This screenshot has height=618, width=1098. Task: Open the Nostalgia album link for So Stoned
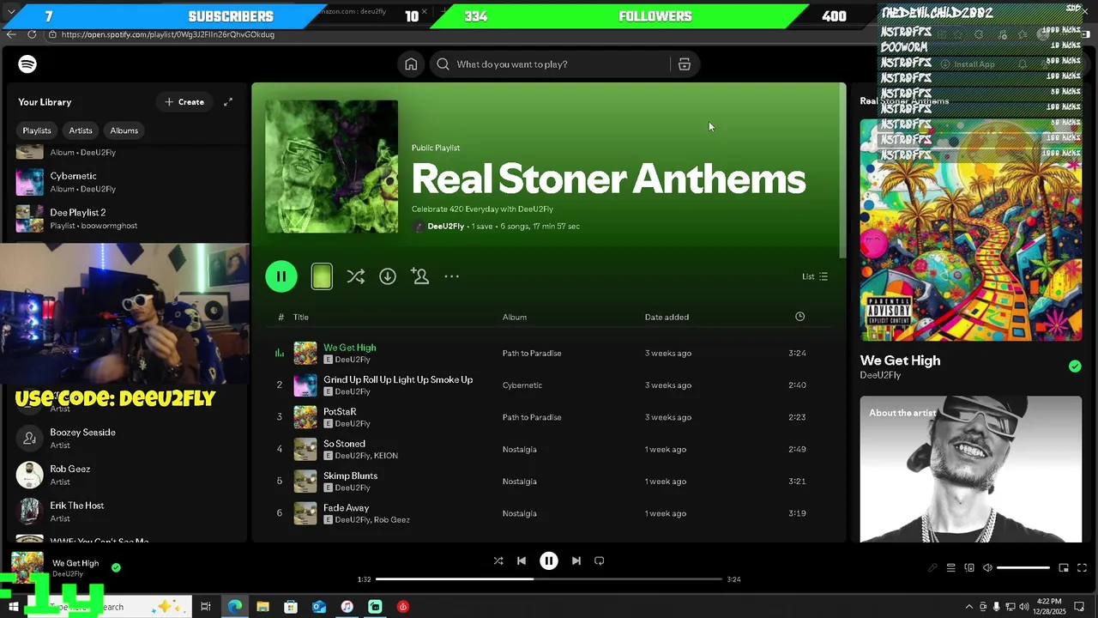tap(520, 450)
